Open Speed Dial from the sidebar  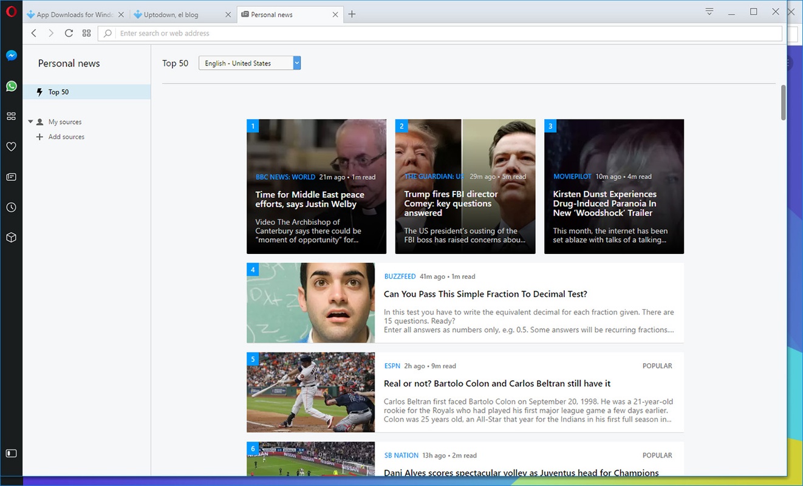click(11, 116)
